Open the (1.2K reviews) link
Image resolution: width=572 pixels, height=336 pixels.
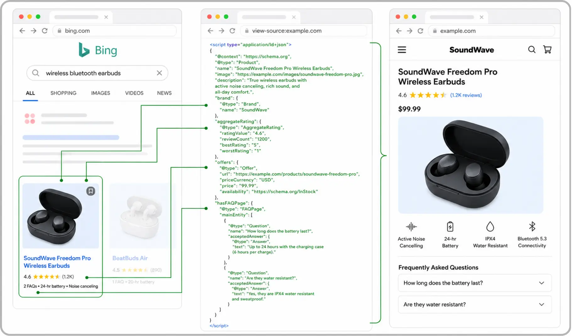[x=466, y=95]
